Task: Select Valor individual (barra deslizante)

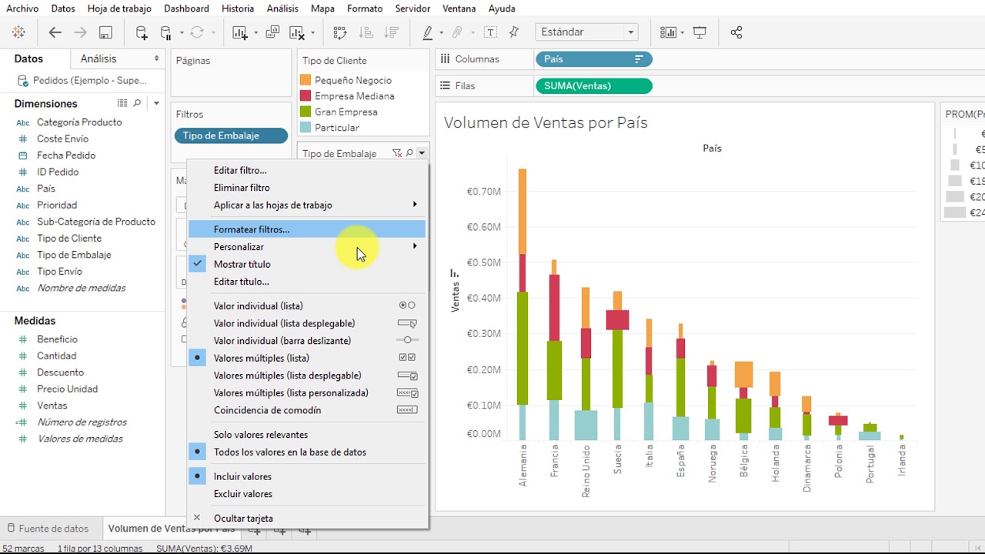Action: click(x=282, y=340)
